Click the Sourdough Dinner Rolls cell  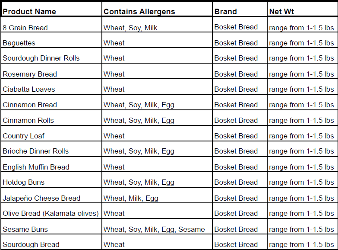41,58
